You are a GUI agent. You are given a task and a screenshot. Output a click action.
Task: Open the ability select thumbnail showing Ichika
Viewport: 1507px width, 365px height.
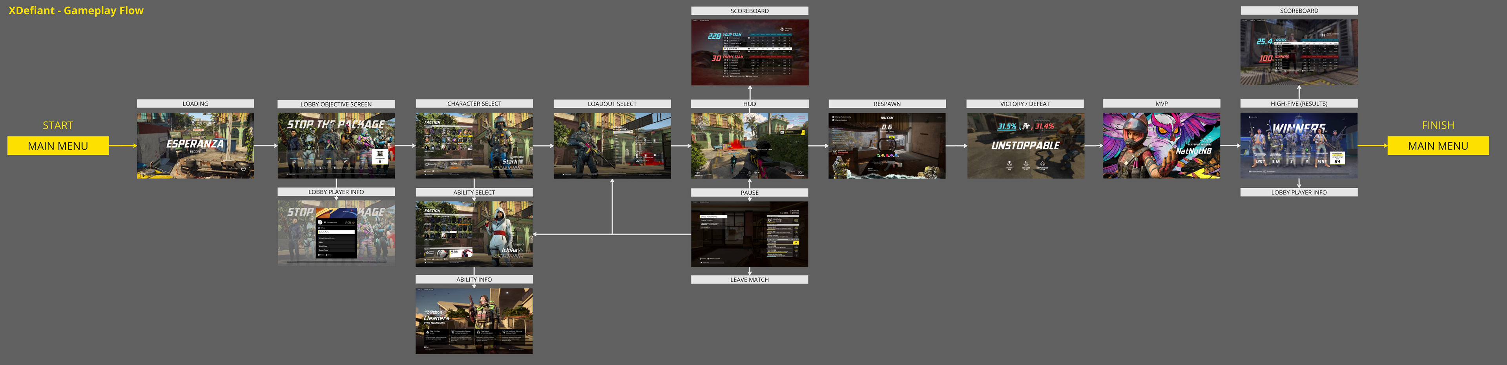474,234
